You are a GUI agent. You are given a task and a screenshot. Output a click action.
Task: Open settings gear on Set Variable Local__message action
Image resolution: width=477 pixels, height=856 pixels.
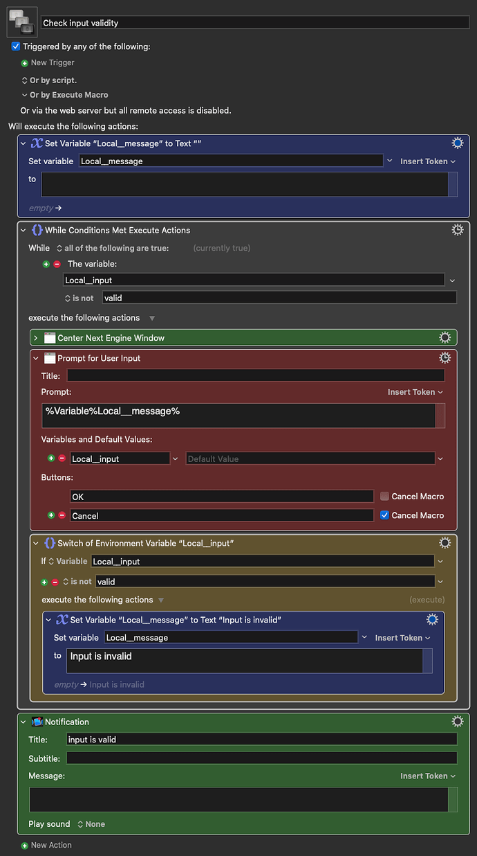pos(457,143)
